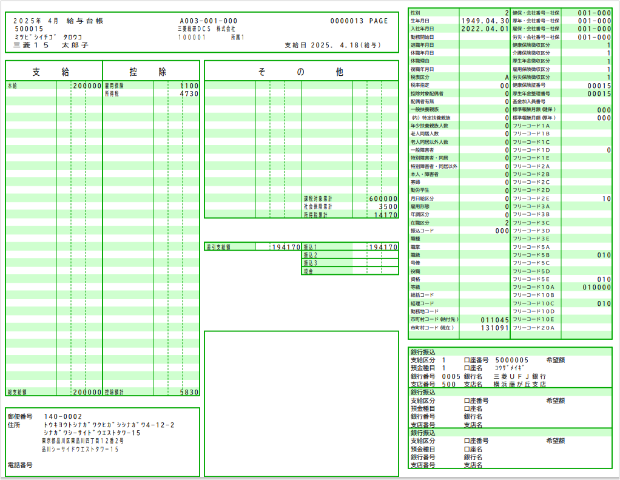620x480 pixels.
Task: Select address '東京都品川区東品川四丁目12番2号'
Action: 83,441
